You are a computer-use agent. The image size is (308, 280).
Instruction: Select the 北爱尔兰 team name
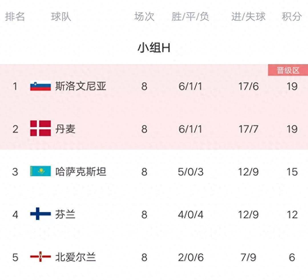(x=76, y=257)
